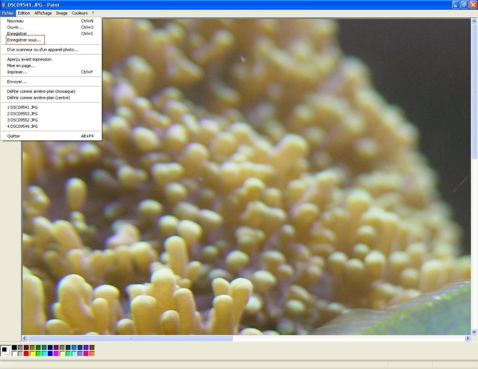Set as background with centré option
Viewport: 478px width, 369px height.
tap(50, 98)
